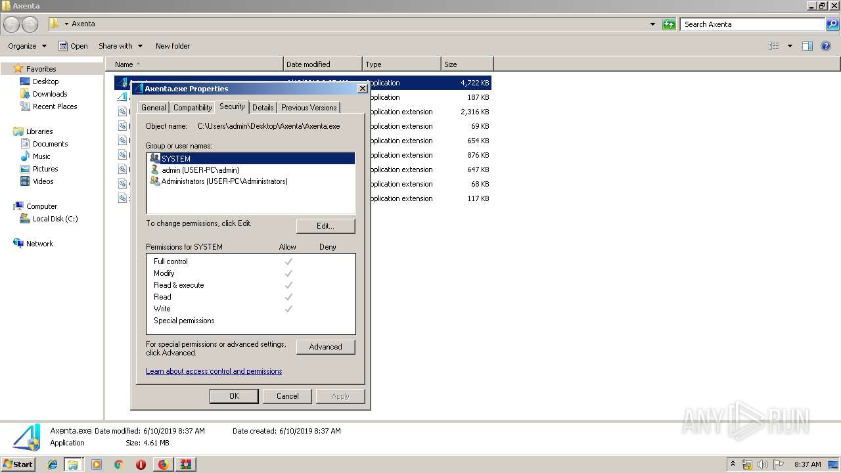
Task: Click the network tray icon
Action: [747, 464]
